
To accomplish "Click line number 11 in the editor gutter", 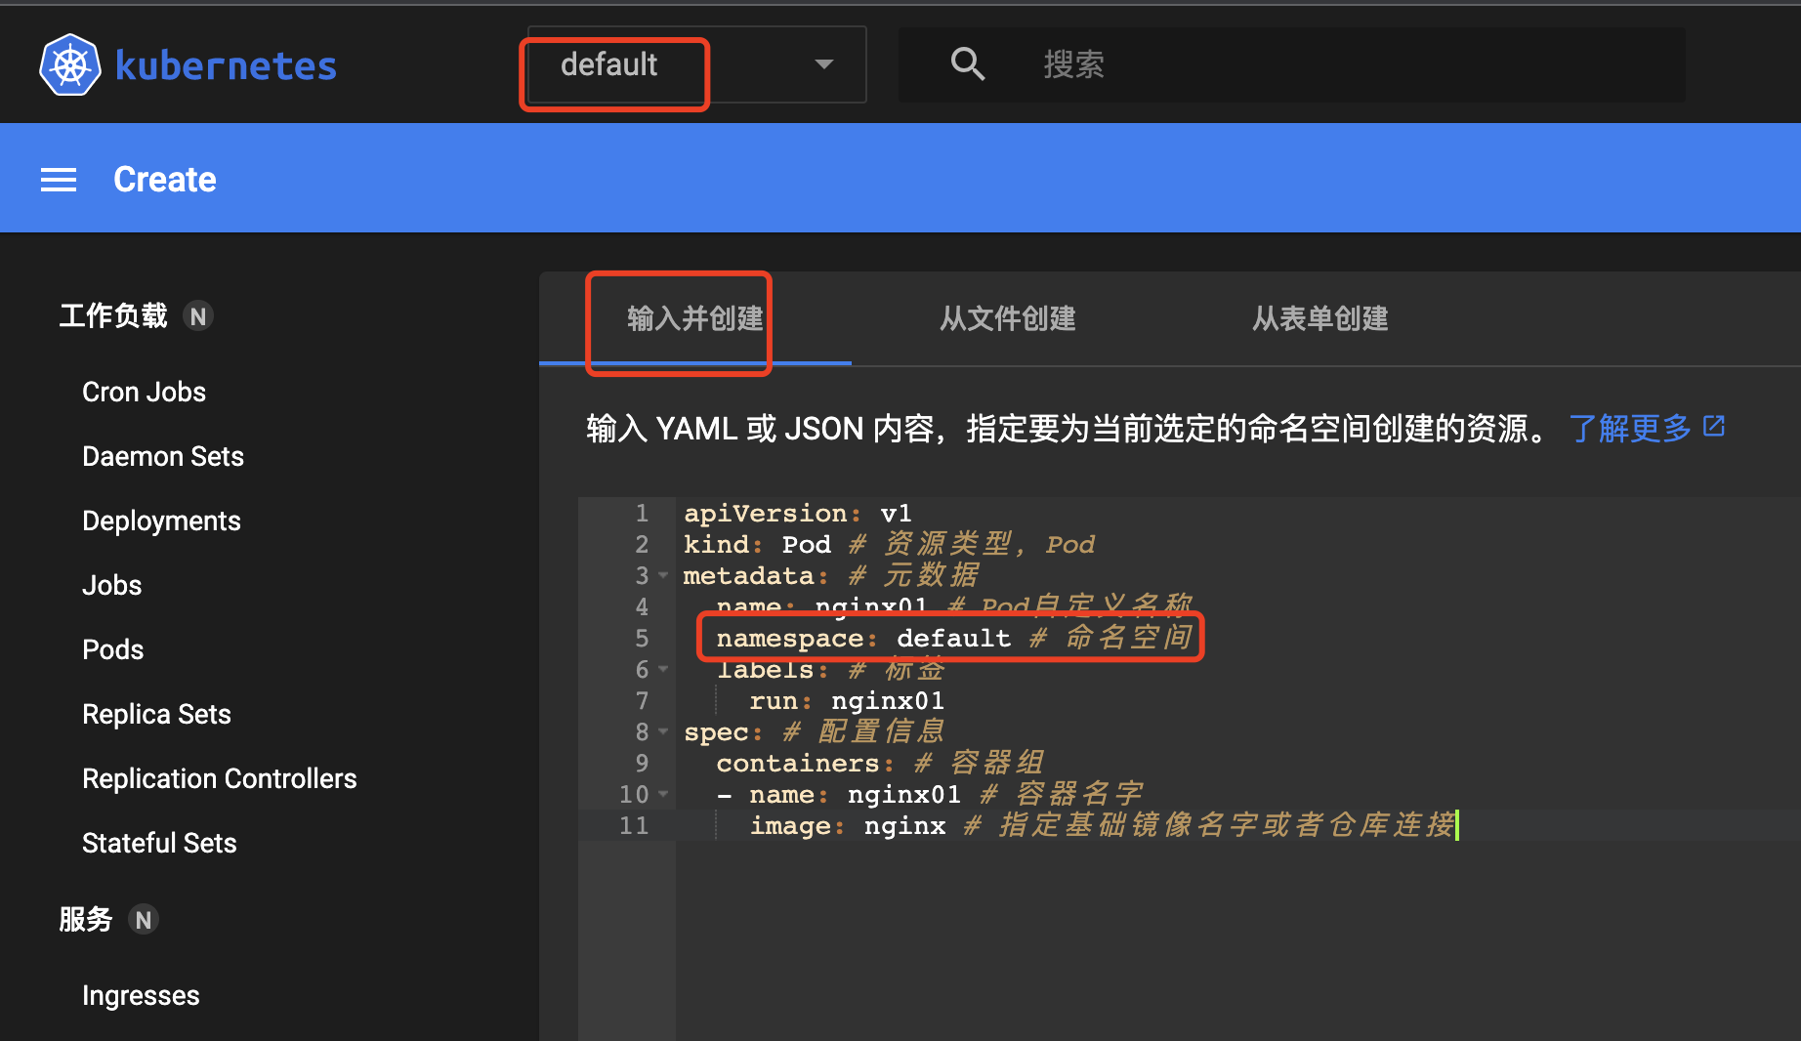I will 634,826.
